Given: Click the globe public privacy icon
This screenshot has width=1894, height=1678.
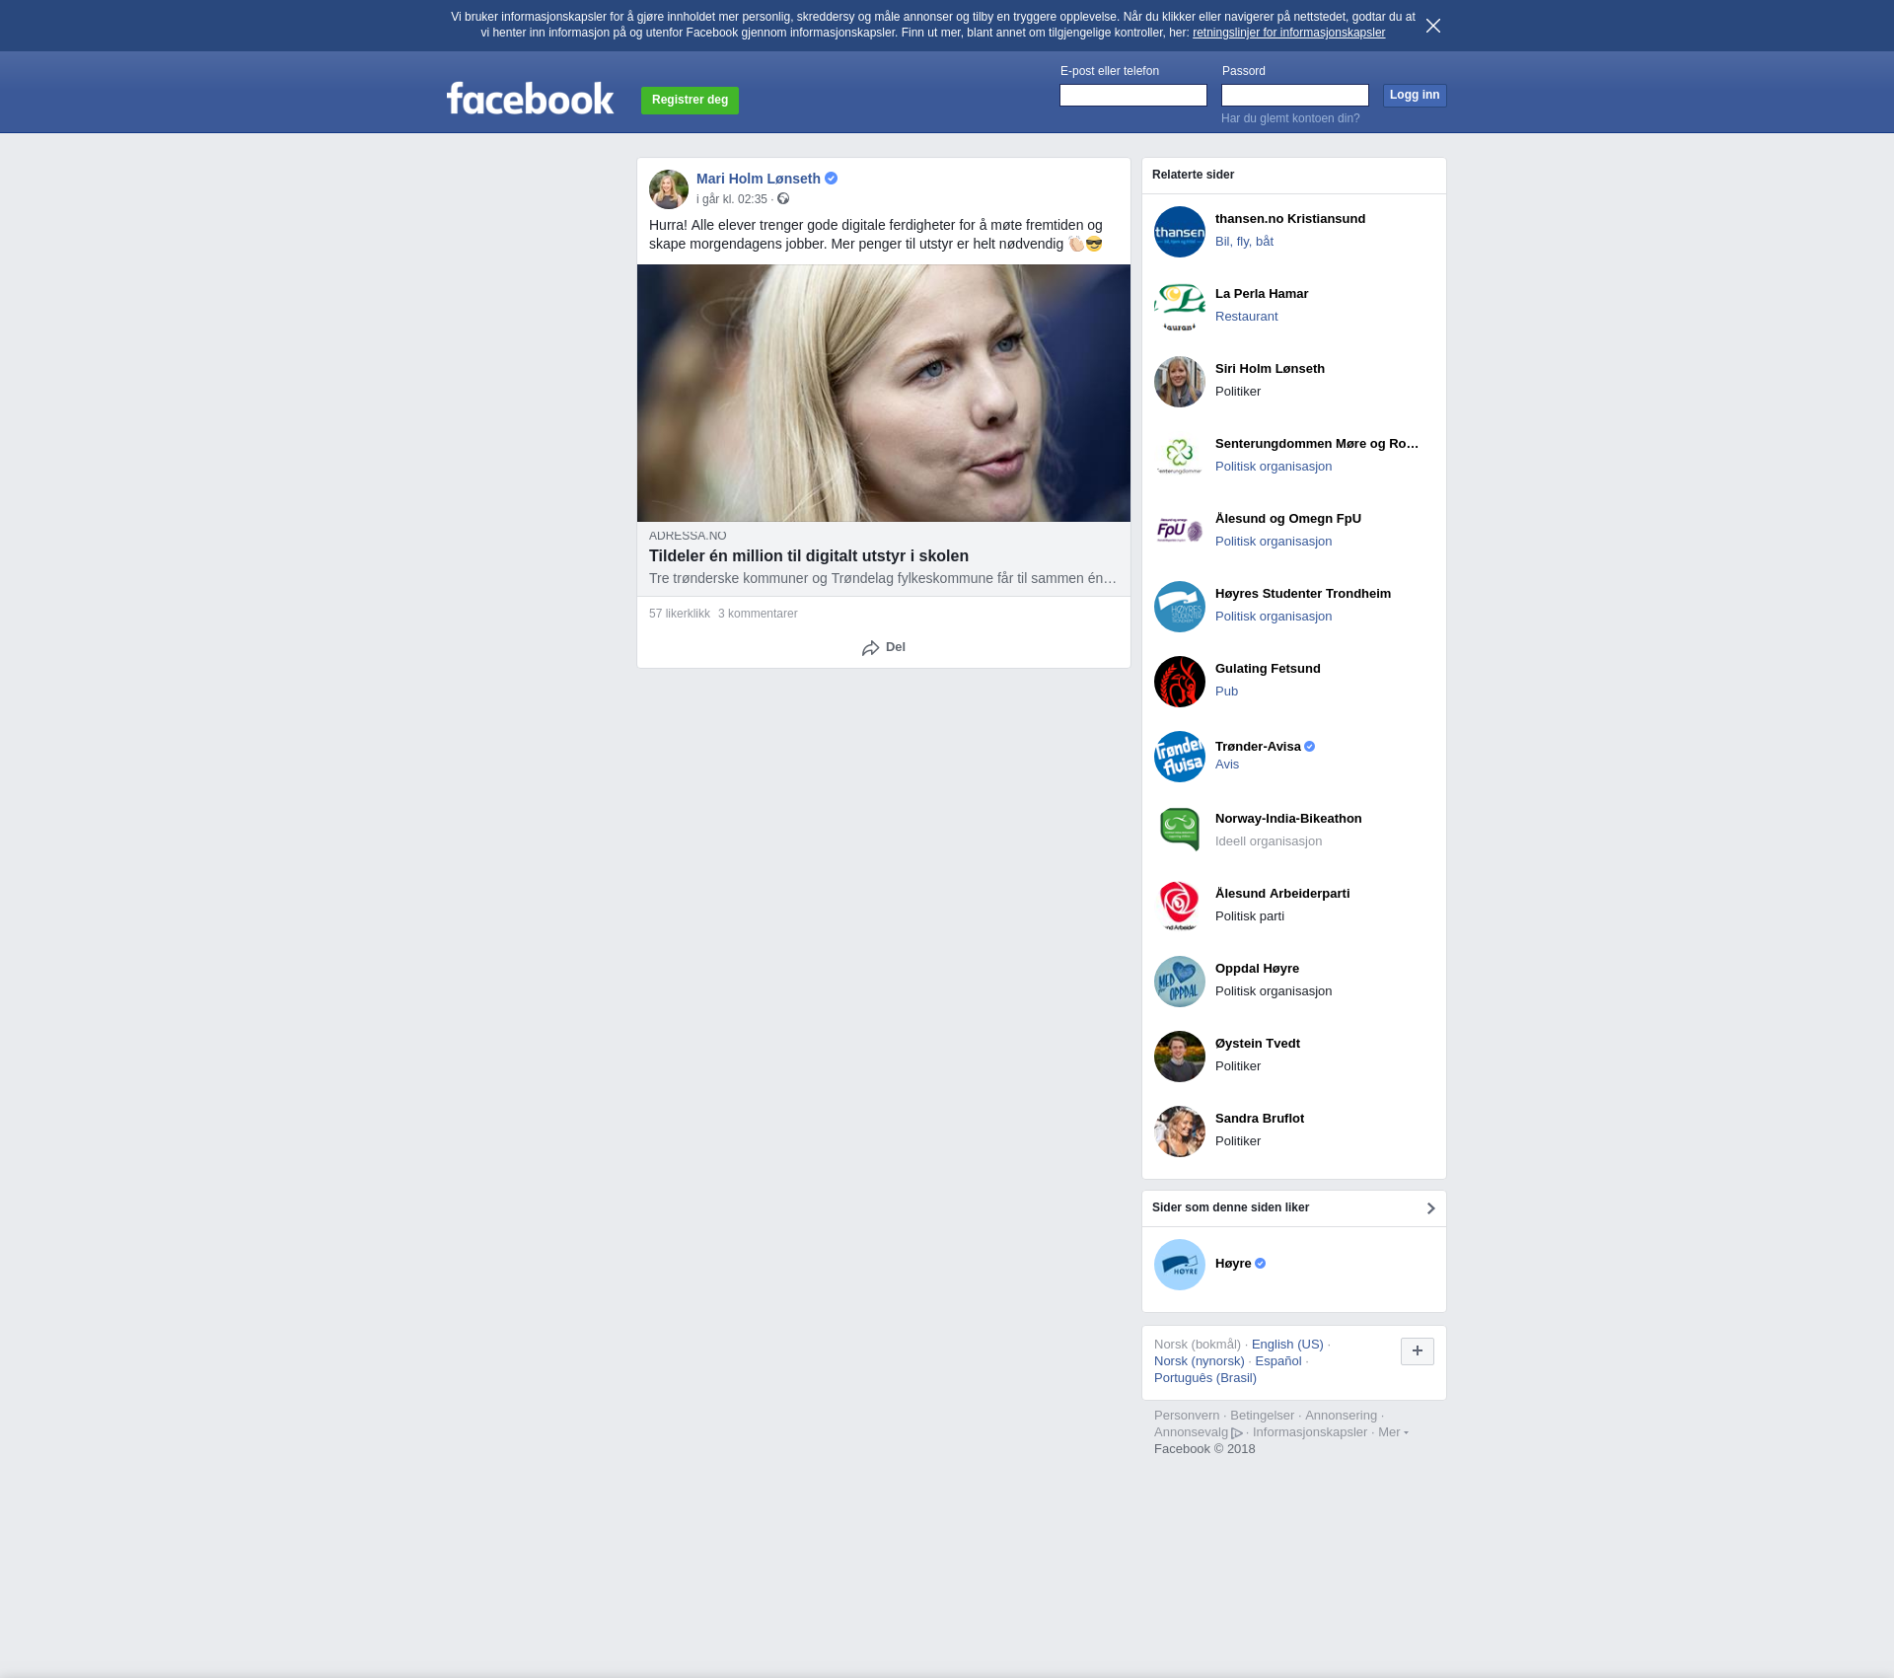Looking at the screenshot, I should 783,199.
